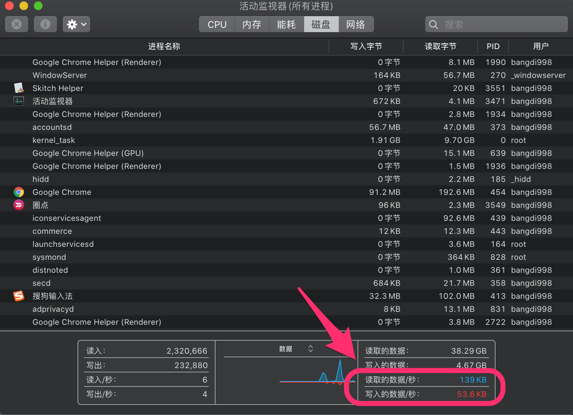Sort by 读取字节 column header
The image size is (573, 415).
(x=440, y=46)
